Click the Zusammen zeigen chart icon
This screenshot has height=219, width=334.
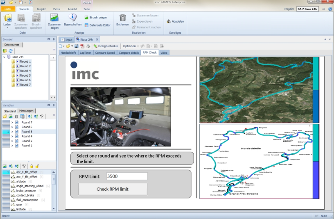[54, 18]
